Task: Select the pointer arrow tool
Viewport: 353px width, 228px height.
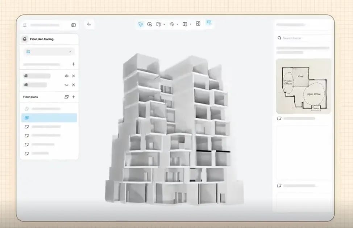Action: [x=141, y=24]
